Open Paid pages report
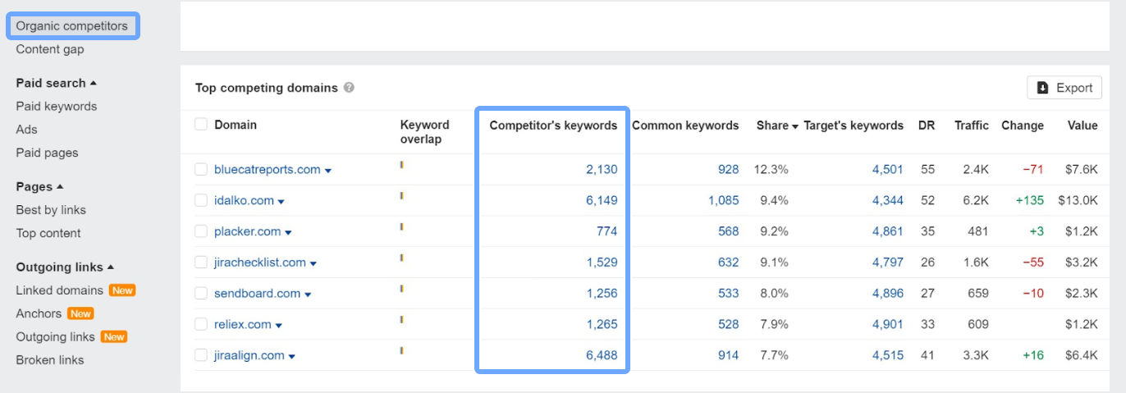1126x393 pixels. (47, 153)
